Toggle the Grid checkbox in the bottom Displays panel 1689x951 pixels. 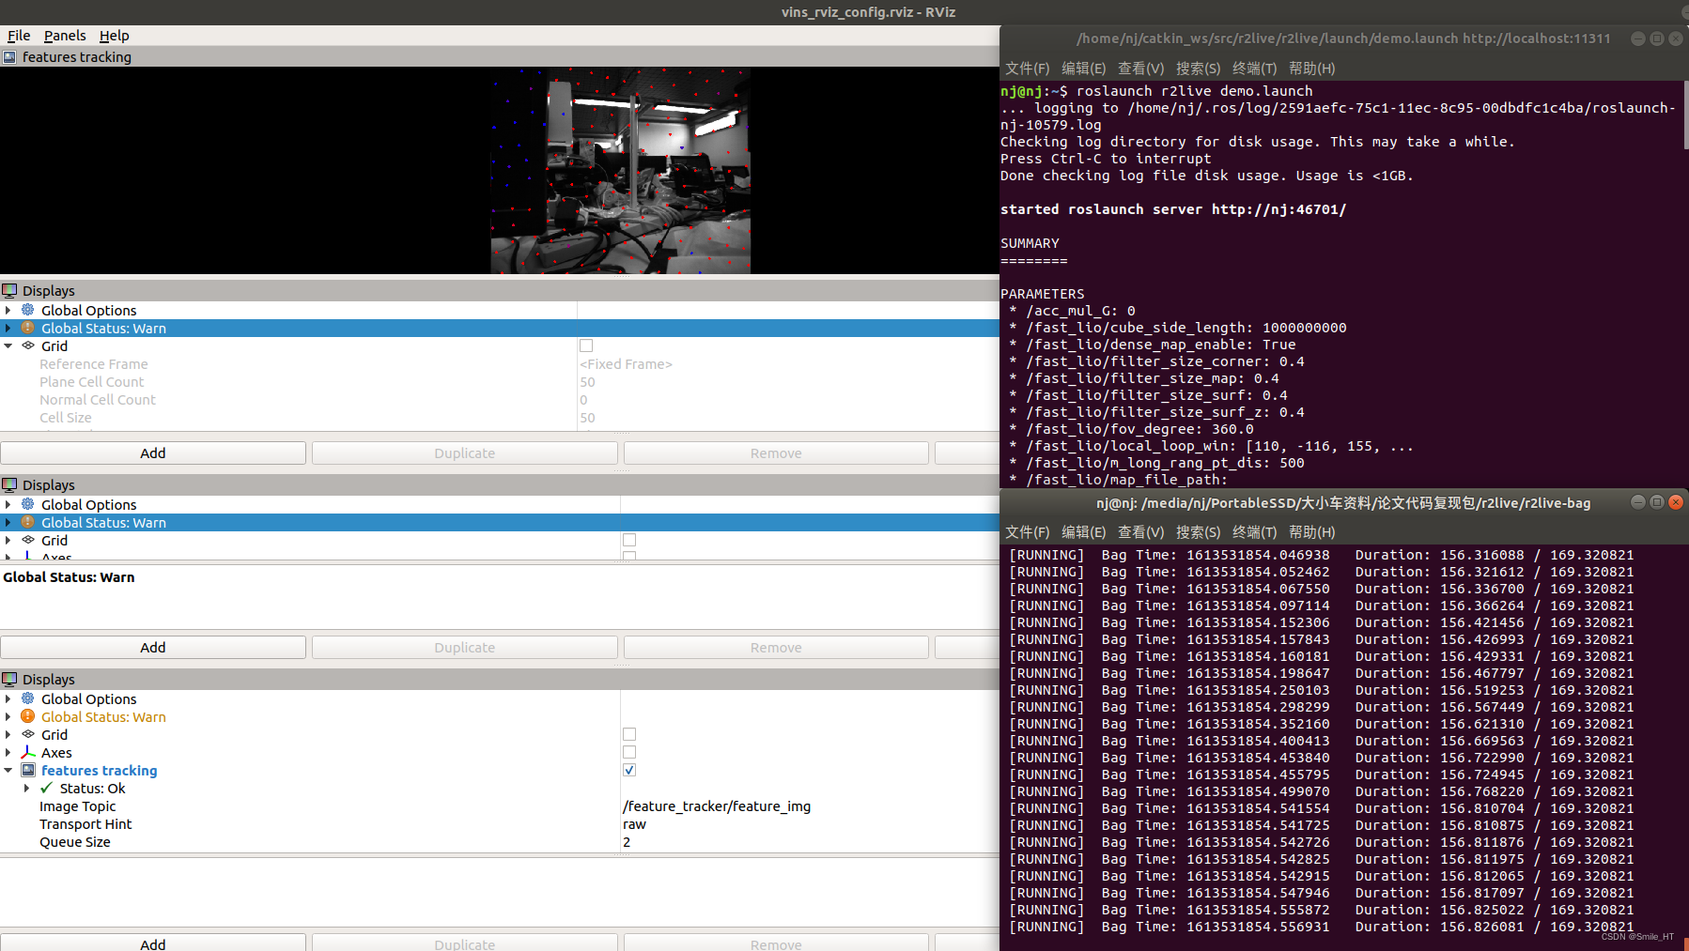click(x=629, y=734)
